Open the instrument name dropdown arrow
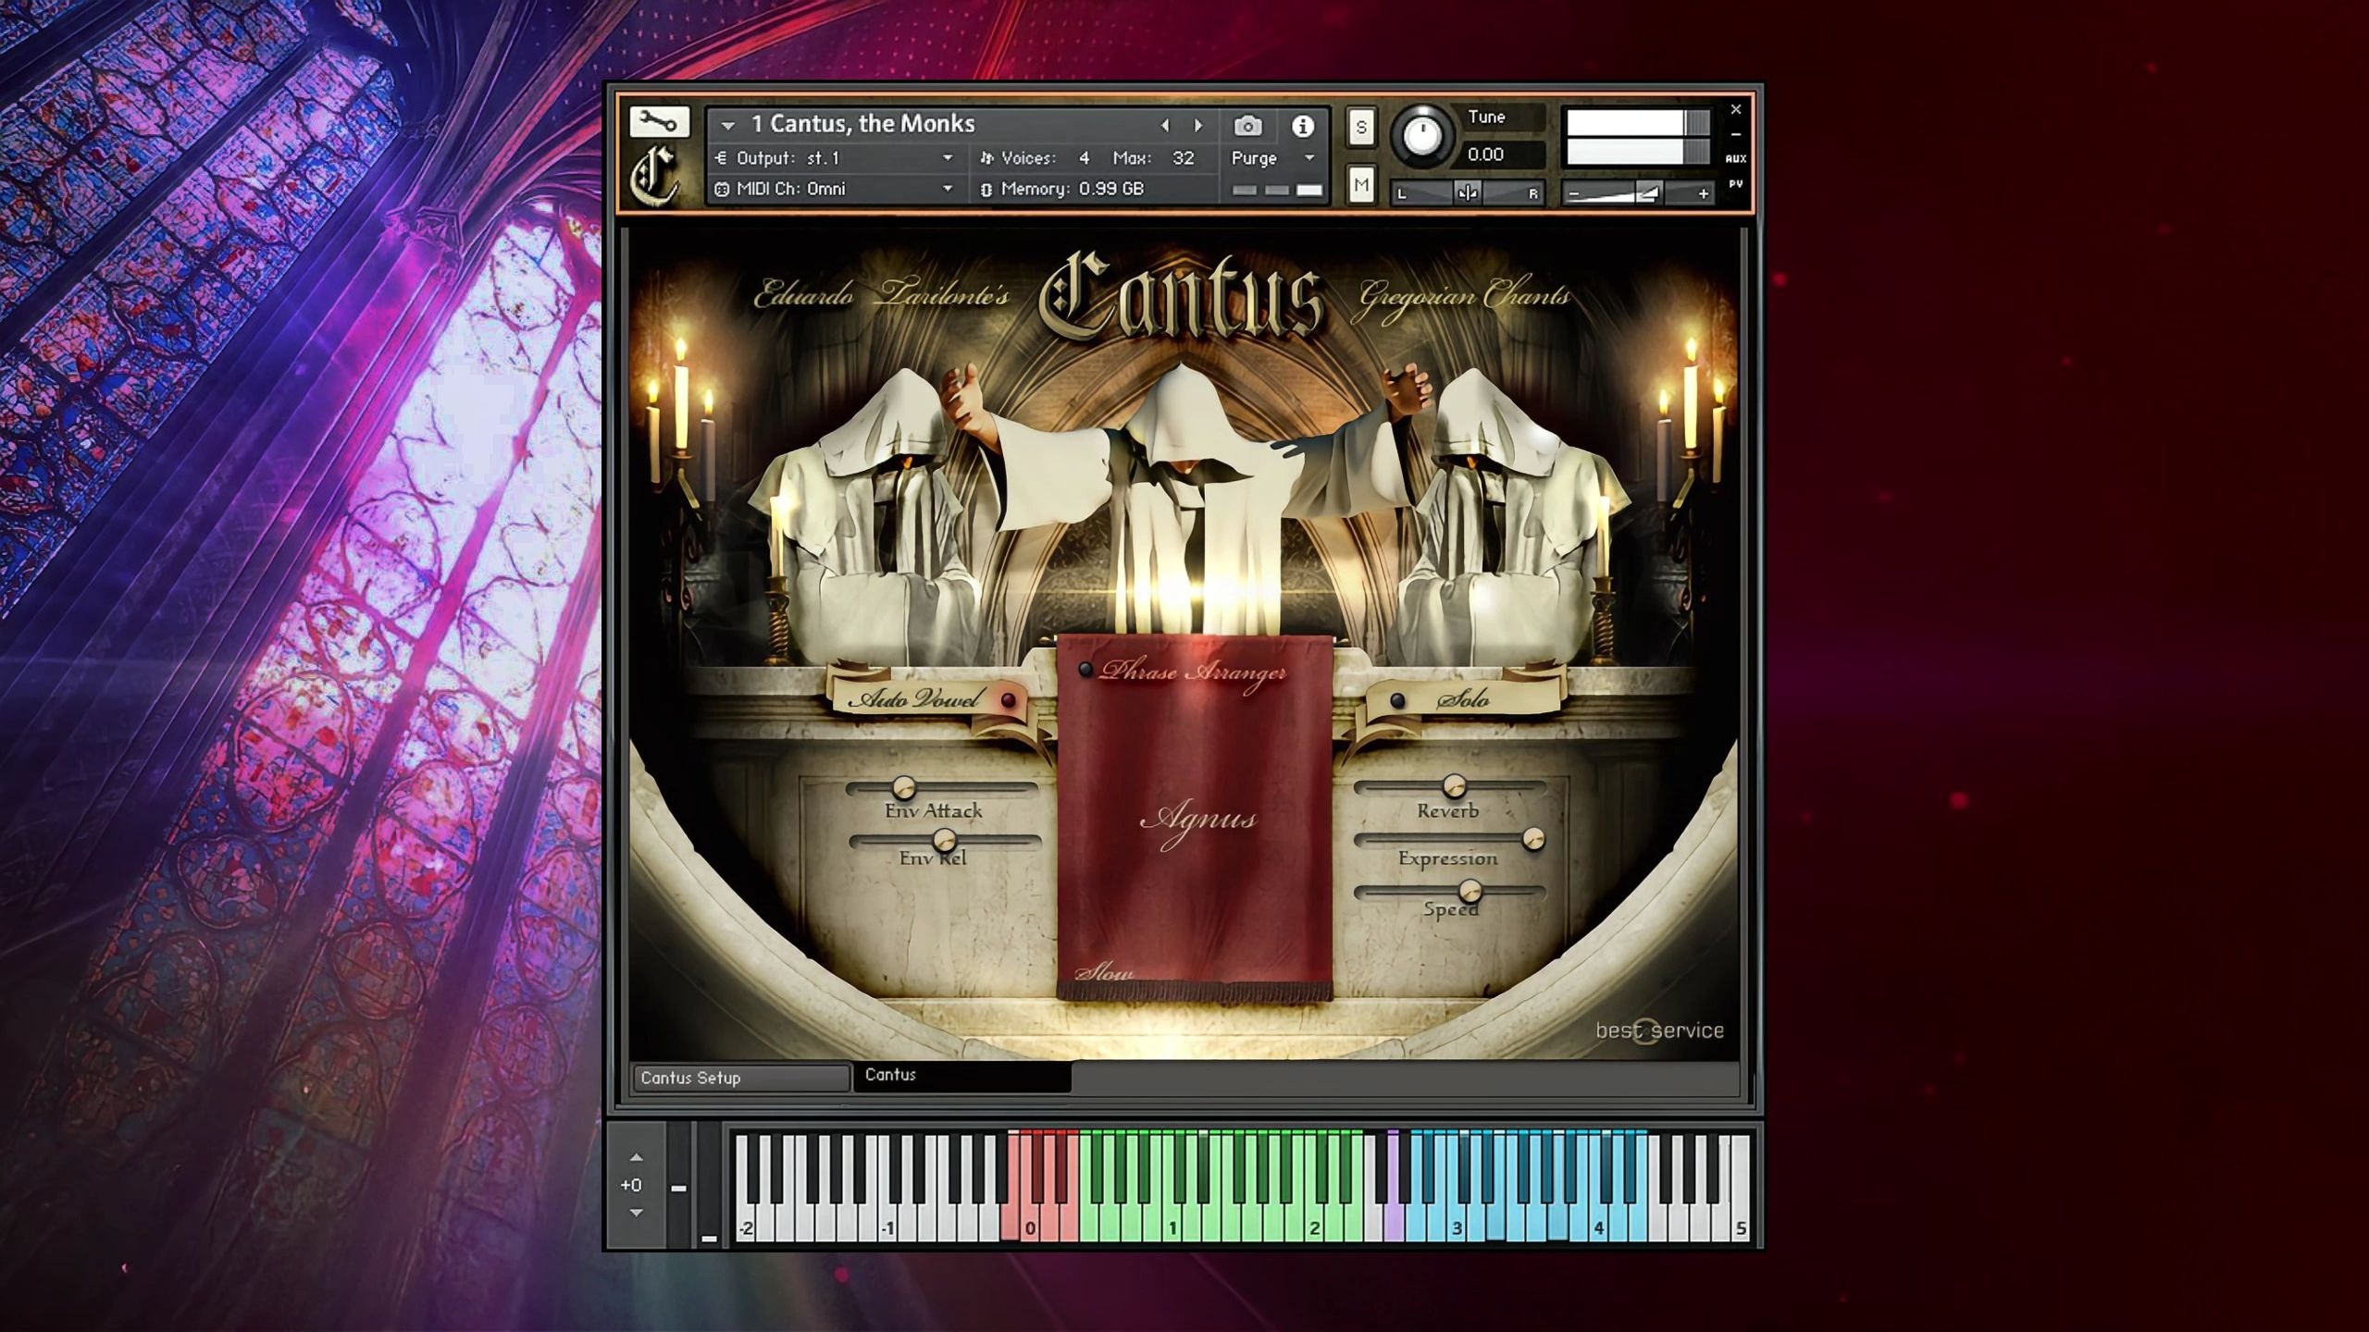 tap(728, 125)
